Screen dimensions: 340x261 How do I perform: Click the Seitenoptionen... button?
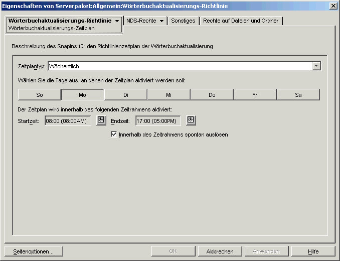coord(34,251)
